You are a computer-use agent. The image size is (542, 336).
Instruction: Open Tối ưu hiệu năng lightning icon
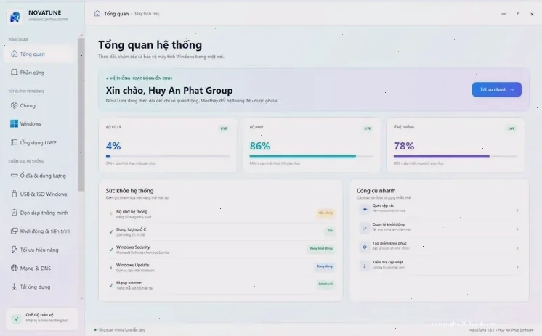[x=15, y=250]
